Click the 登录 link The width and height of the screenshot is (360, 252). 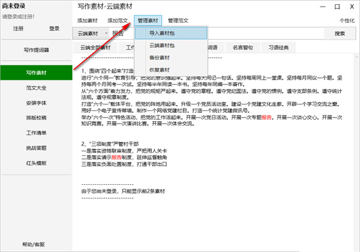55,28
